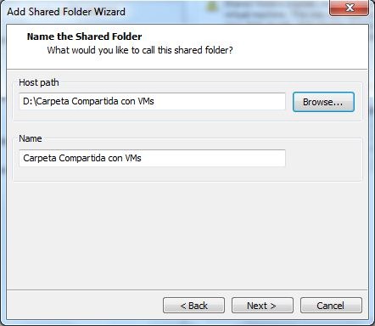
Task: Click empty space right of the Name field
Action: [x=322, y=159]
